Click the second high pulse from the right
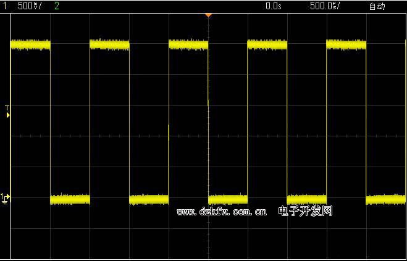Screen dimensions: 407x261 [x=267, y=44]
